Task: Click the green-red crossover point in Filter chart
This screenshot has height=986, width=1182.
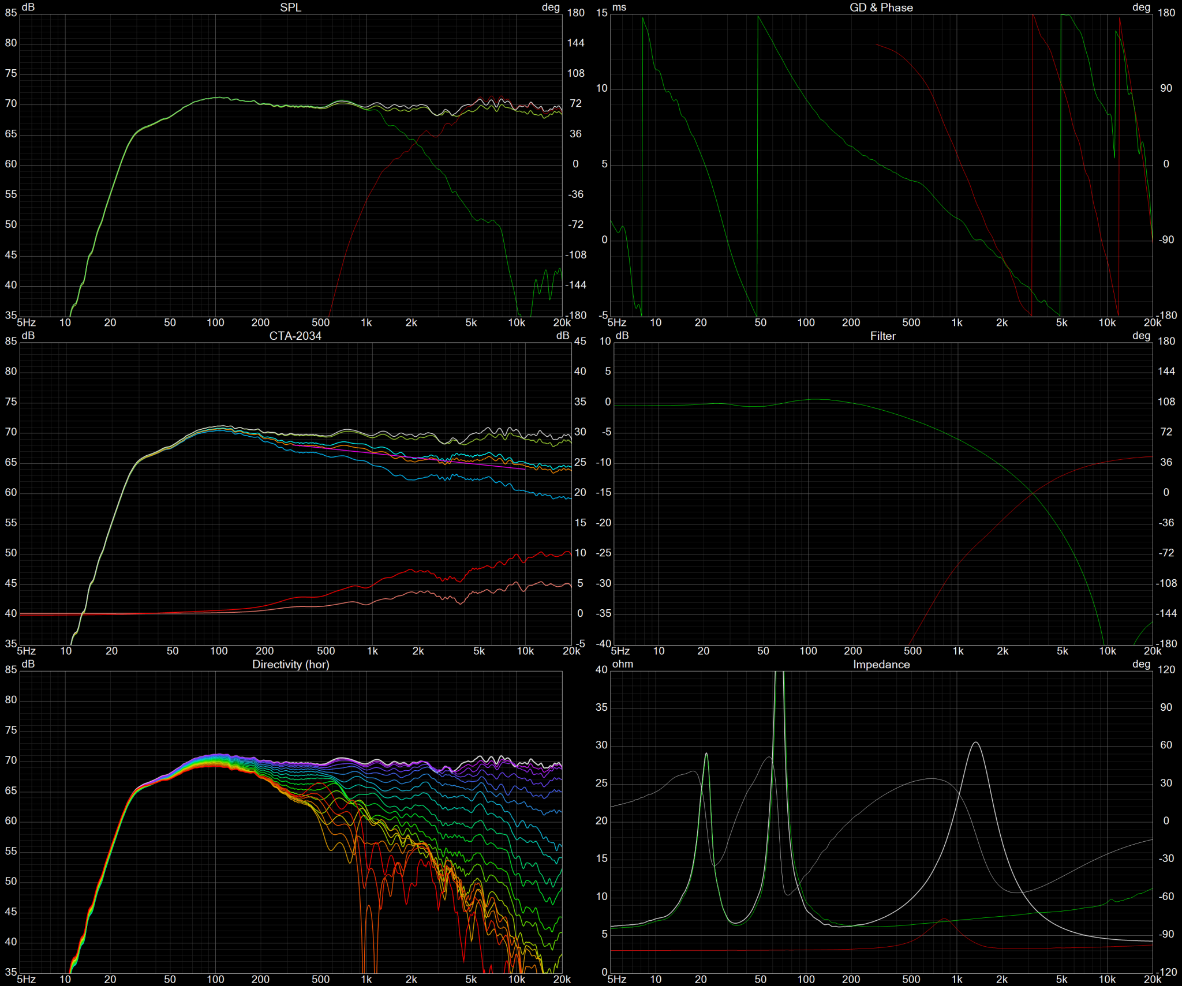Action: point(1033,492)
